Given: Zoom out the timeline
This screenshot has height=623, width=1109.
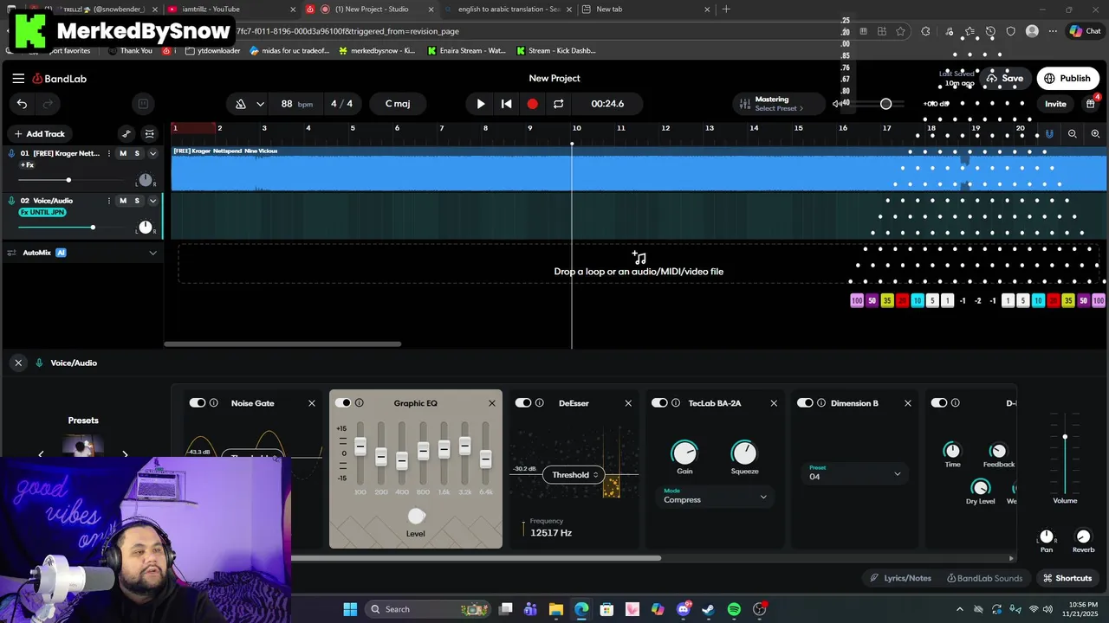Looking at the screenshot, I should click(x=1073, y=133).
